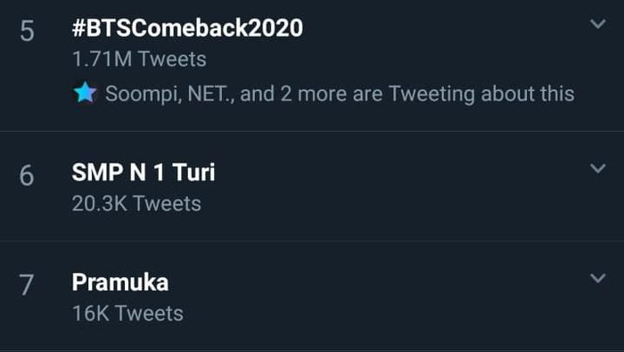Select the rank number 6
The height and width of the screenshot is (352, 624).
pos(27,176)
